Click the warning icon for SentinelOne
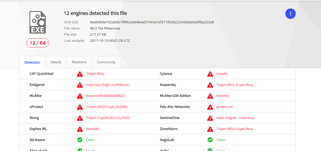The image size is (321, 151). [210, 118]
